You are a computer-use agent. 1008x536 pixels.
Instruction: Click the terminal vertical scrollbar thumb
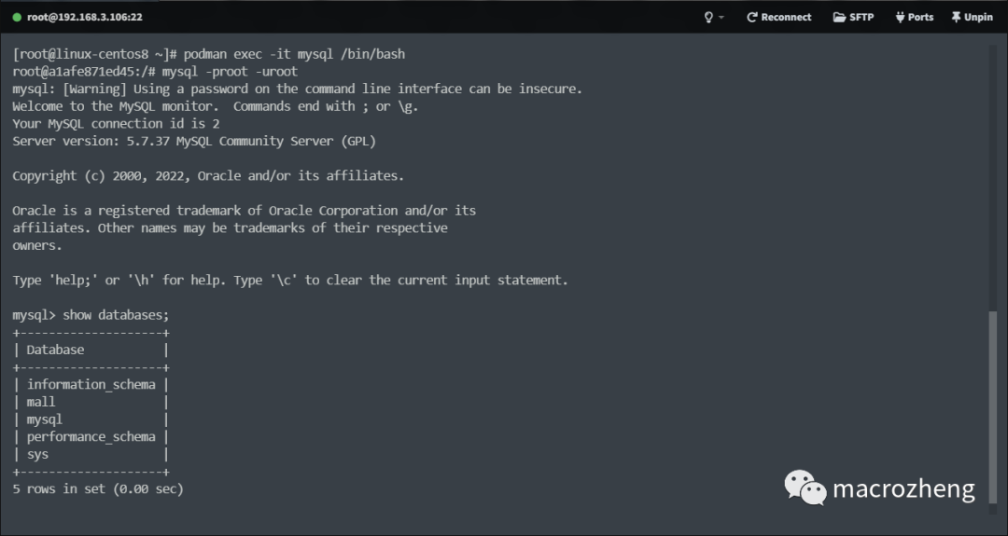pyautogui.click(x=993, y=408)
